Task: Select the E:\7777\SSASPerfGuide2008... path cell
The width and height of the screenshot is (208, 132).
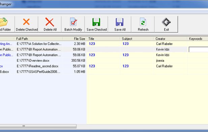Action: click(x=38, y=72)
